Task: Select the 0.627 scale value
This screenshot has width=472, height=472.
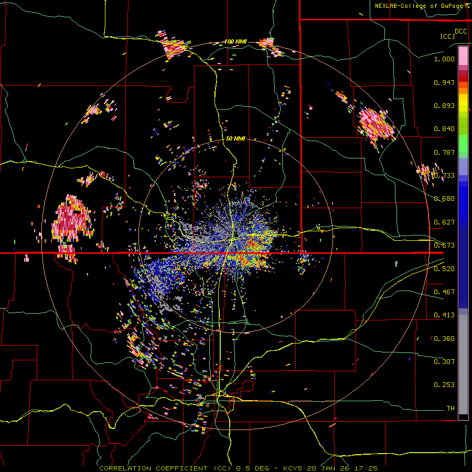Action: pyautogui.click(x=444, y=222)
